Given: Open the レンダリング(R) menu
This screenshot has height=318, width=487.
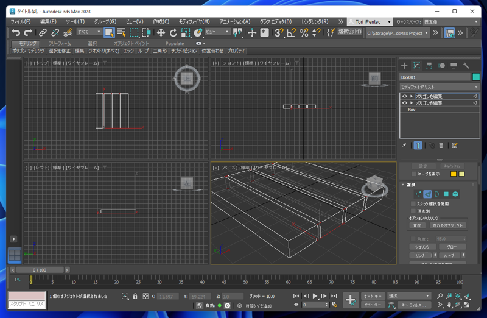Looking at the screenshot, I should click(315, 21).
